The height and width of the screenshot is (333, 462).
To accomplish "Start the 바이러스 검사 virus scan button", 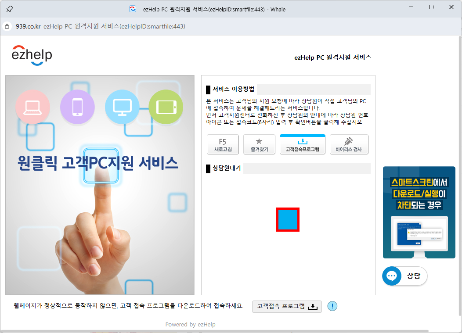I will (349, 144).
